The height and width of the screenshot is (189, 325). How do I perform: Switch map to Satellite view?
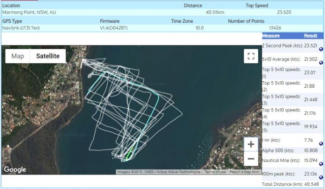48,56
